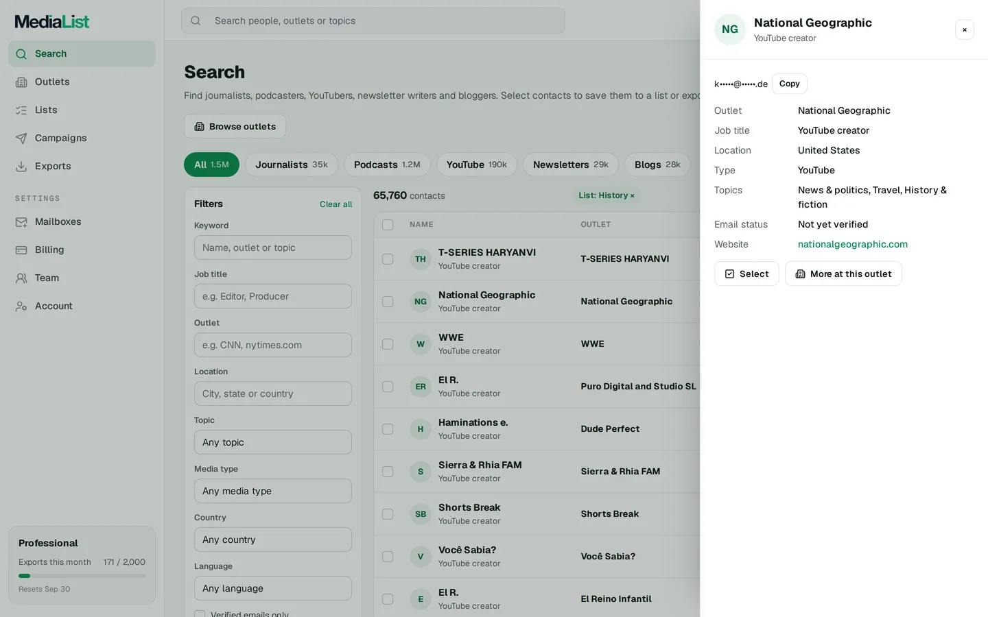Go to Lists in the sidebar
The image size is (988, 617).
82,110
